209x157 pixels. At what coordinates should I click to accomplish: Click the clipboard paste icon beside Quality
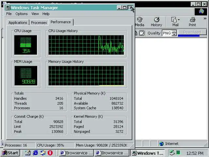coord(141,33)
